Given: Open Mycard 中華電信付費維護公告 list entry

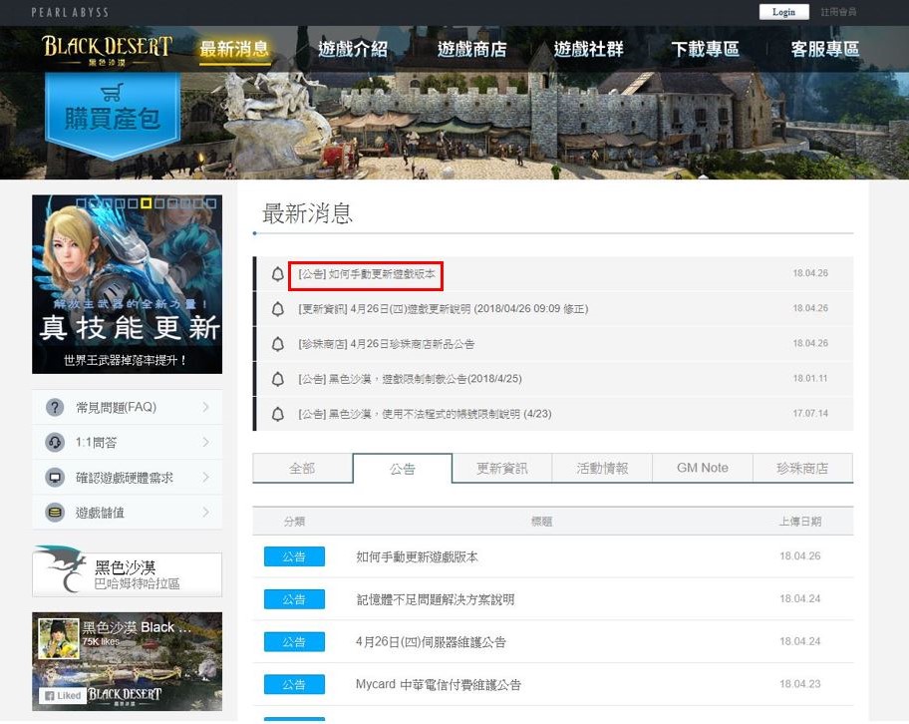Looking at the screenshot, I should pyautogui.click(x=439, y=684).
